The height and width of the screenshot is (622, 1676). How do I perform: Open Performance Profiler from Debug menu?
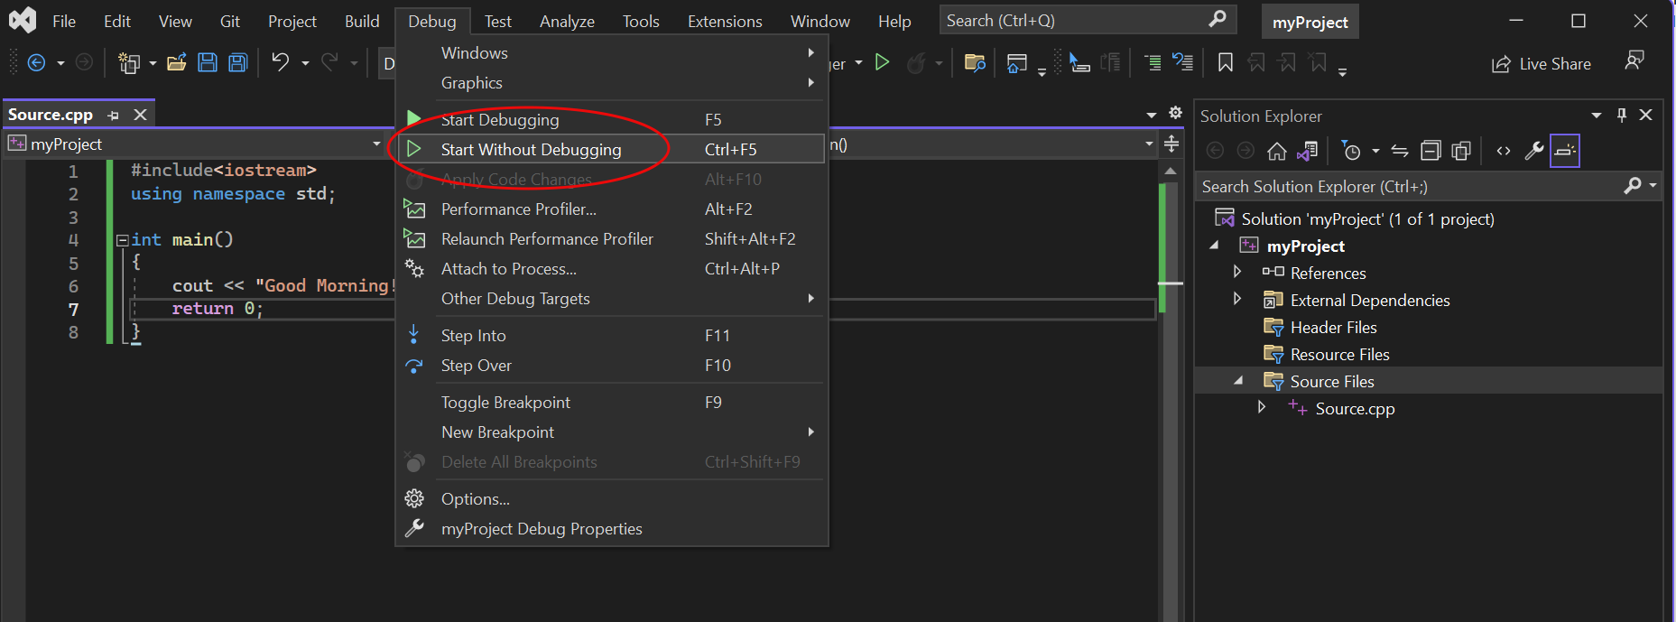pyautogui.click(x=611, y=209)
